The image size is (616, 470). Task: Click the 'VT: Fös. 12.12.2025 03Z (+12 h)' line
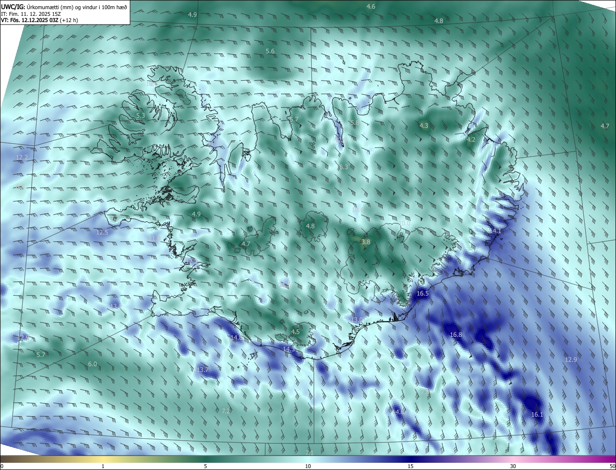coord(39,20)
